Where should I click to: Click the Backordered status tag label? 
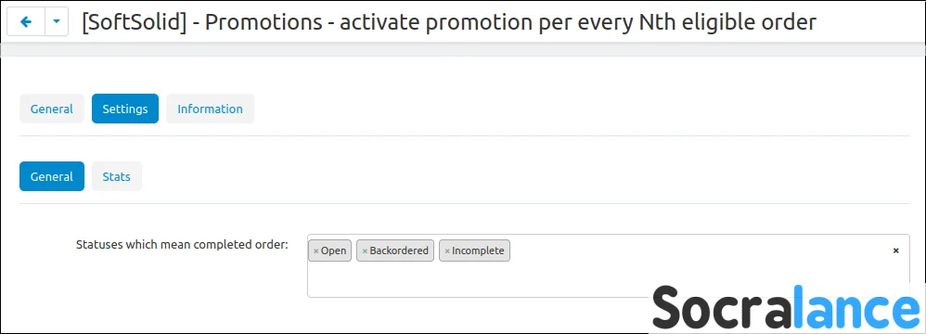399,250
